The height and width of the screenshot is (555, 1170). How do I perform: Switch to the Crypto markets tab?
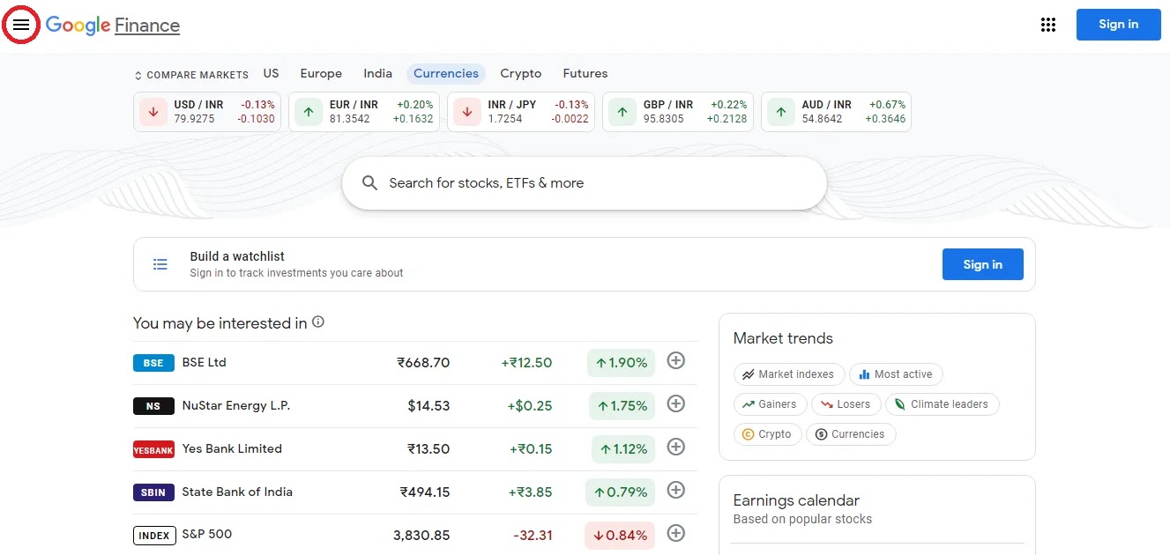point(521,73)
